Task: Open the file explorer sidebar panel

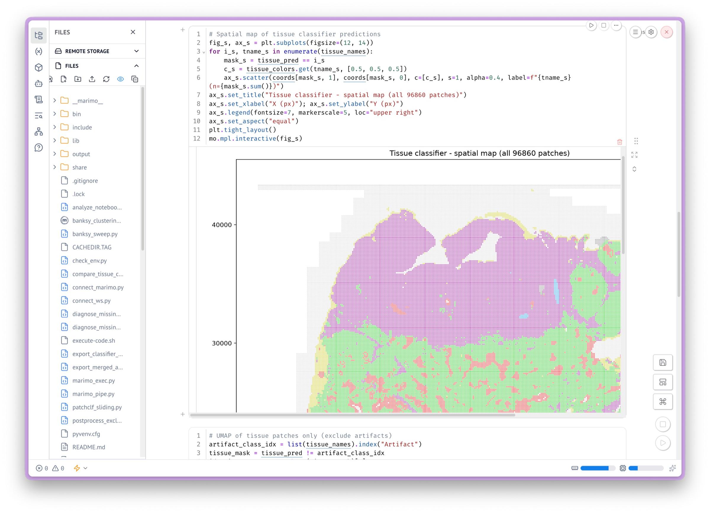Action: click(38, 35)
